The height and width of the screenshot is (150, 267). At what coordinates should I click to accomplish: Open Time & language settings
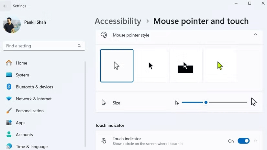pyautogui.click(x=31, y=146)
